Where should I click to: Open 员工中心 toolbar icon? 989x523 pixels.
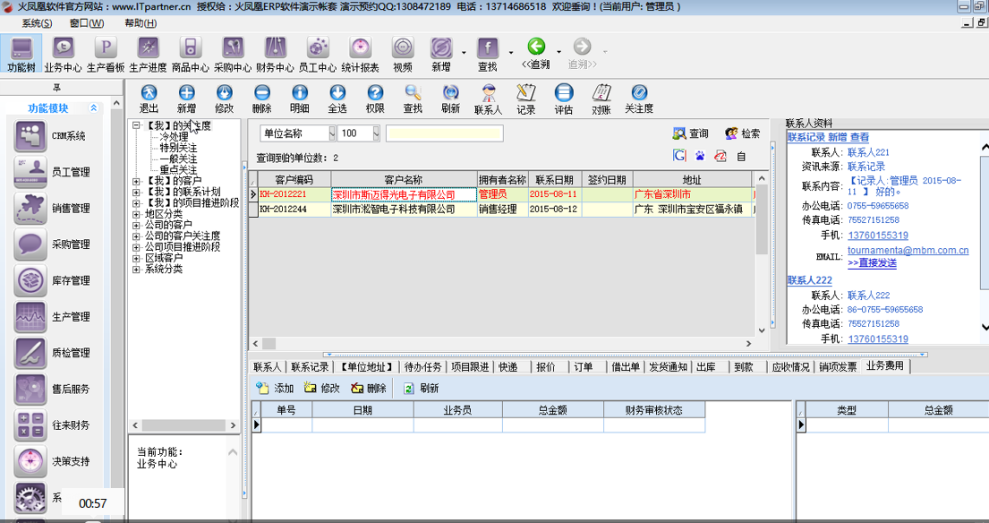tap(317, 55)
